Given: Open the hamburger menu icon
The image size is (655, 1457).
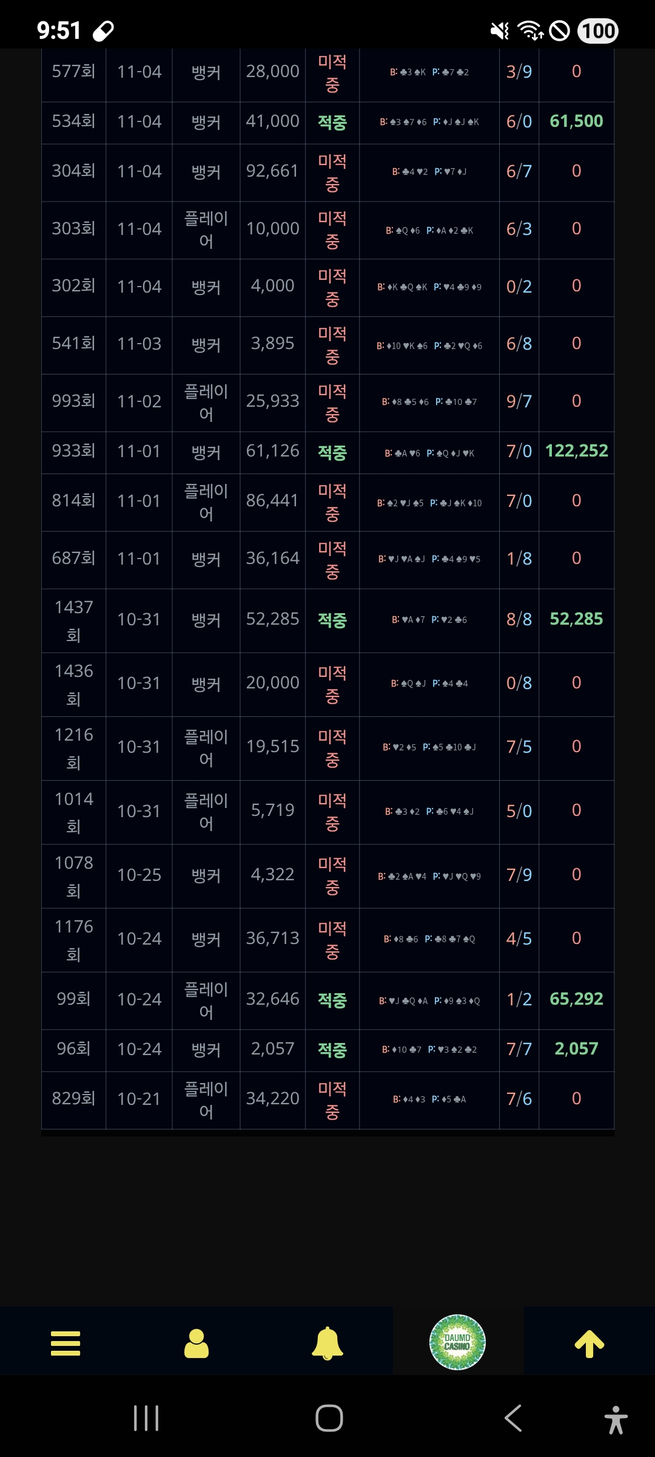Looking at the screenshot, I should point(65,1343).
